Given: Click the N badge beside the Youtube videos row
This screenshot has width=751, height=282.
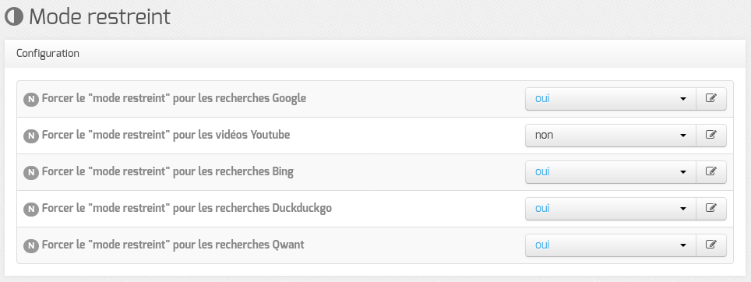Looking at the screenshot, I should 31,136.
